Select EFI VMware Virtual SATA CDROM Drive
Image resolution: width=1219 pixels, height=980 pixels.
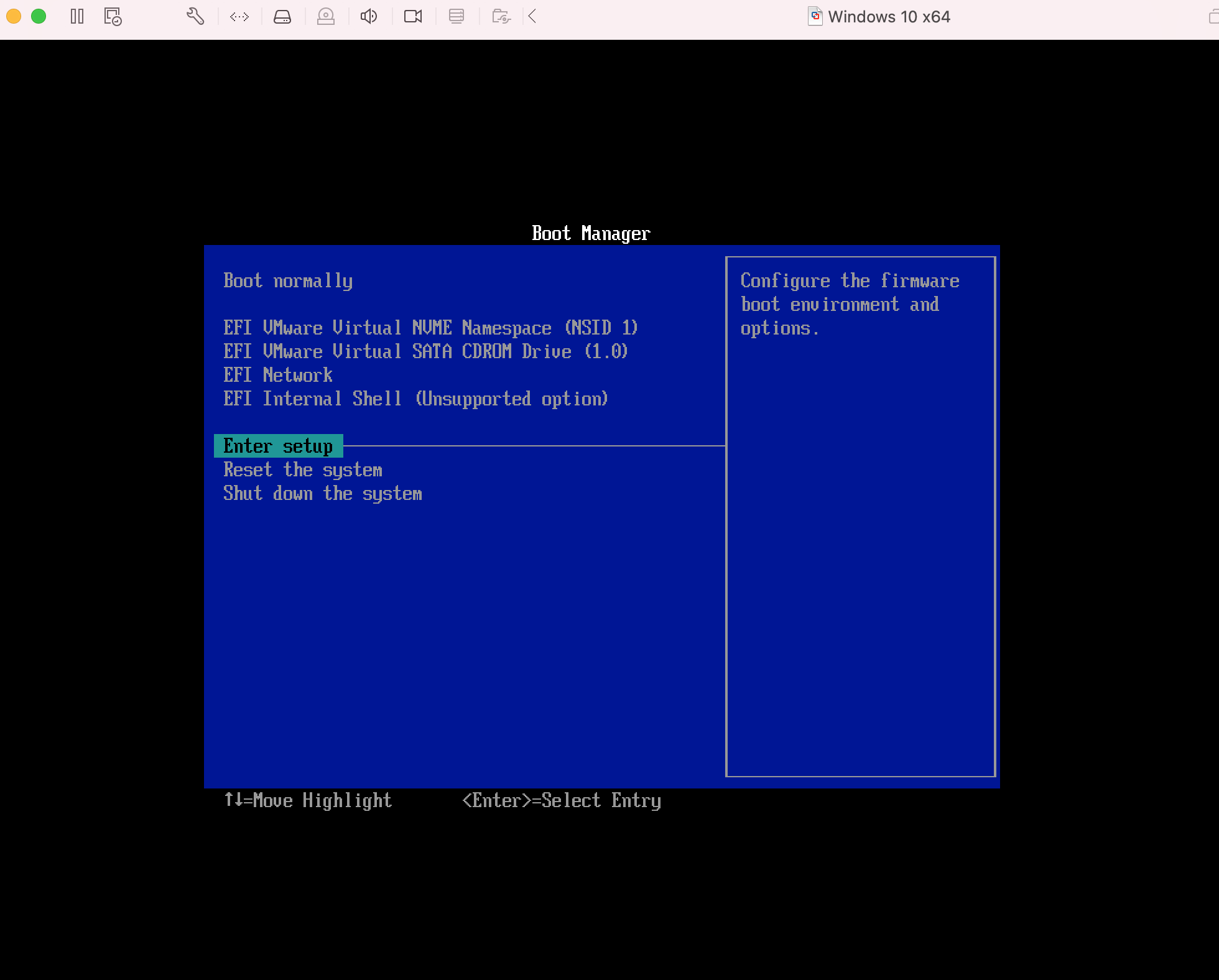426,351
